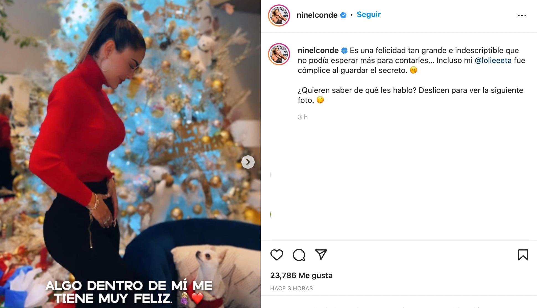Open comments with the speech bubble icon

coord(299,255)
